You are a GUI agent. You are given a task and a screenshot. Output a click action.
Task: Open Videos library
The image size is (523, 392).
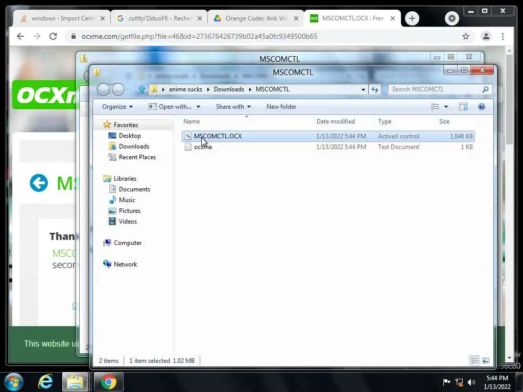(128, 222)
